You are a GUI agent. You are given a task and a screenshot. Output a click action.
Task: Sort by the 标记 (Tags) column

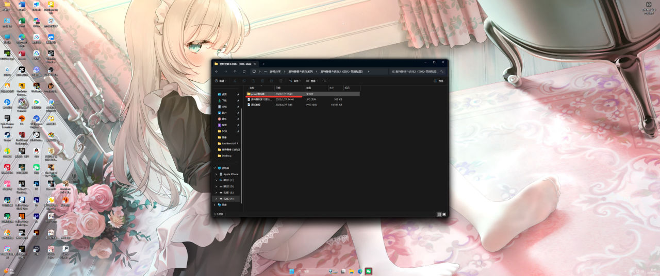(347, 88)
